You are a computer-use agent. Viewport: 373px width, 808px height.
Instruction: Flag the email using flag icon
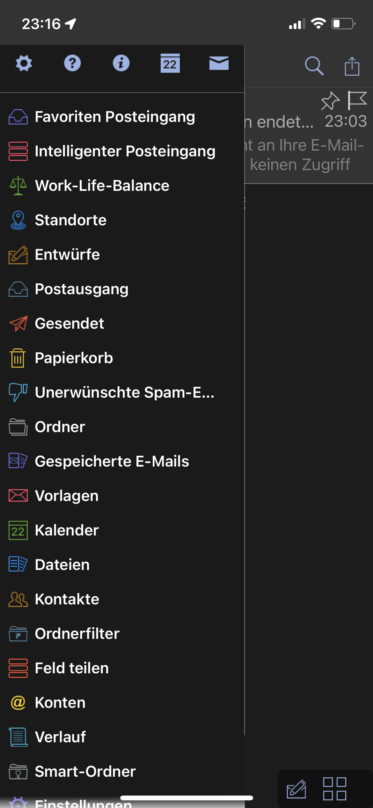pos(357,100)
